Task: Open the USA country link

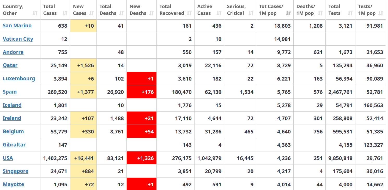Action: [8, 158]
